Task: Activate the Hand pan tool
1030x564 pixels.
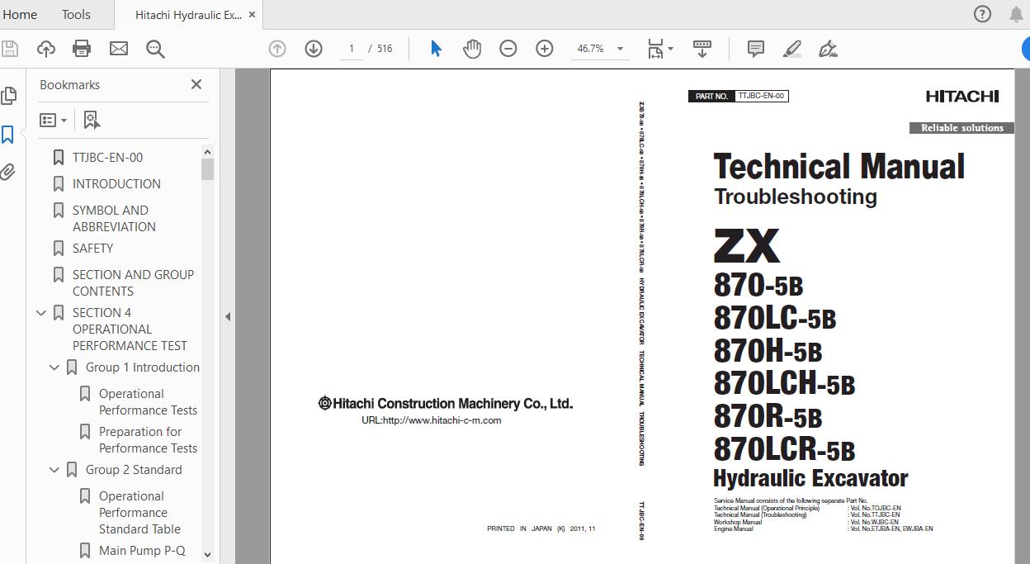Action: (472, 49)
